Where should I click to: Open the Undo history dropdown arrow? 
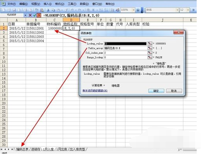pyautogui.click(x=75, y=10)
